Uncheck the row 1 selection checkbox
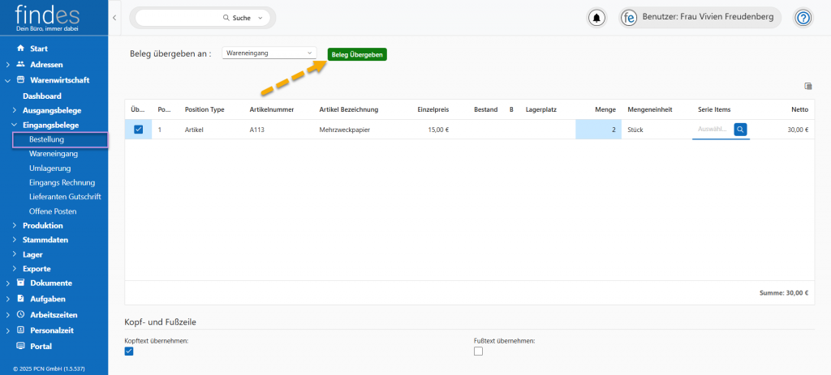 [138, 130]
